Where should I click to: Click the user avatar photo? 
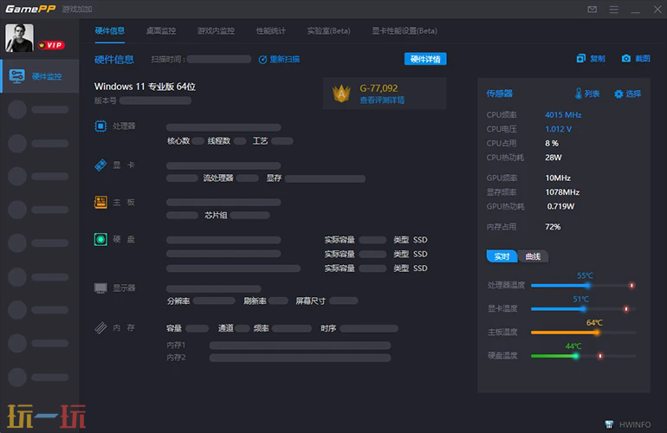19,38
